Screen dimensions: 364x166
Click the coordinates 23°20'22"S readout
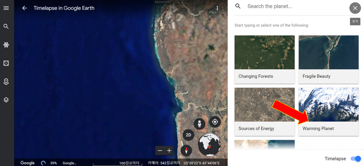(202, 163)
